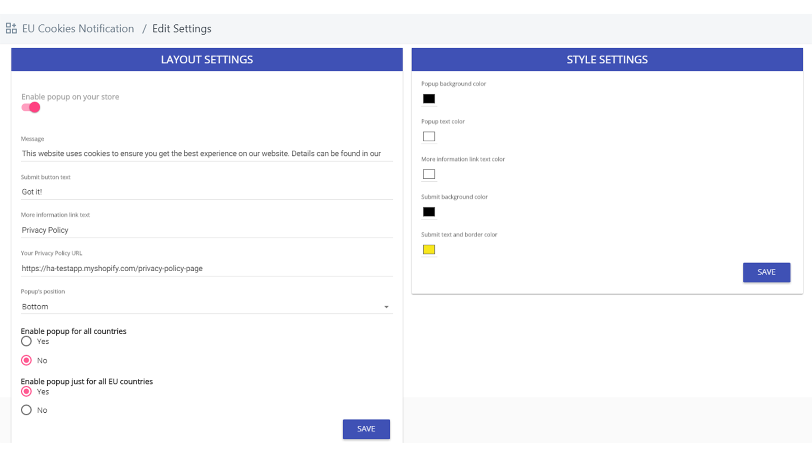Pick the Popup background color swatch
The height and width of the screenshot is (457, 812).
pos(429,99)
